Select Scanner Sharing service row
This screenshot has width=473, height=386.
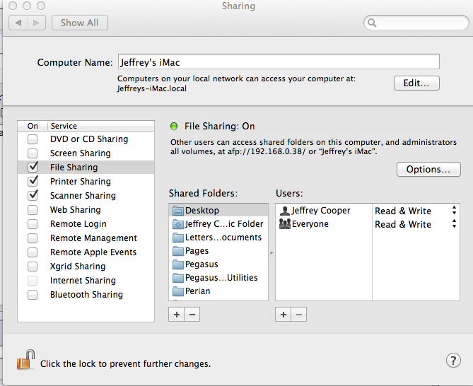coord(86,195)
